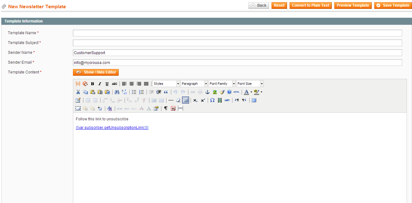Open the Paragraph format dropdown
The image size is (412, 203).
click(194, 84)
